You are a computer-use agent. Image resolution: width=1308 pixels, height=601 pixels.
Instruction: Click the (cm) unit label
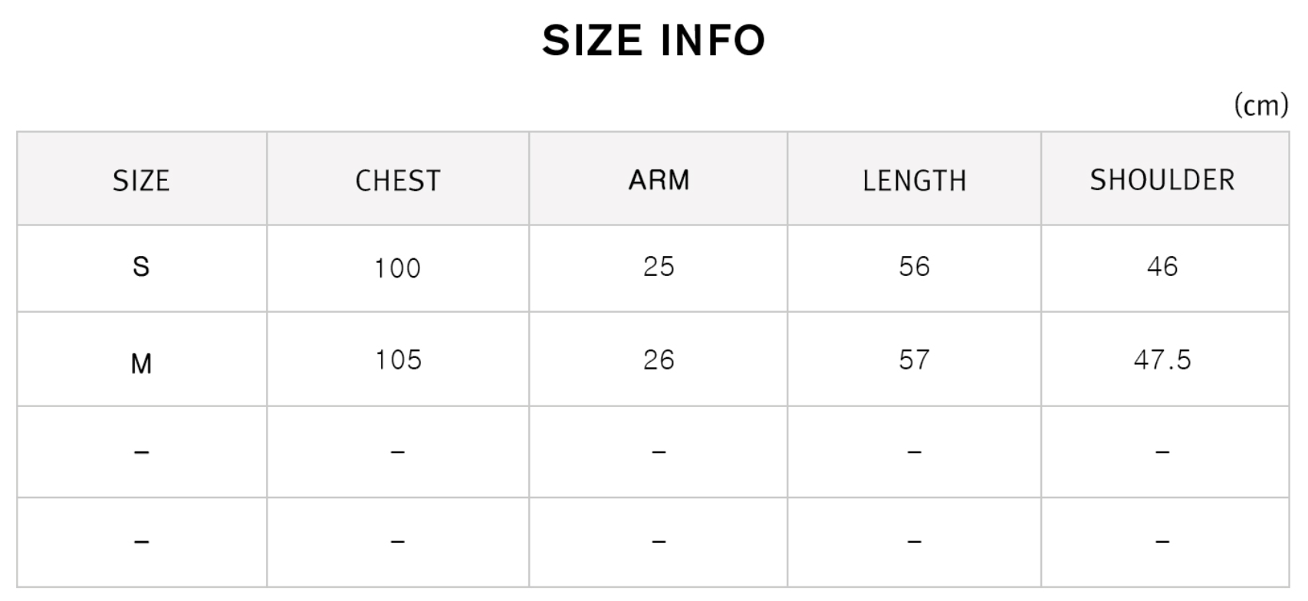(x=1261, y=105)
